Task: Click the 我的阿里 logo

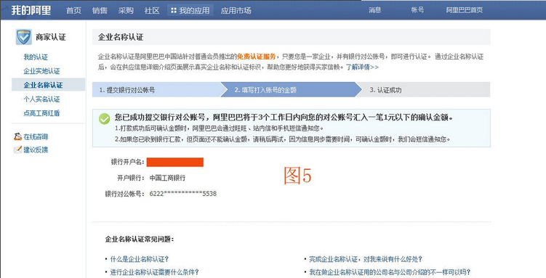Action: point(31,10)
